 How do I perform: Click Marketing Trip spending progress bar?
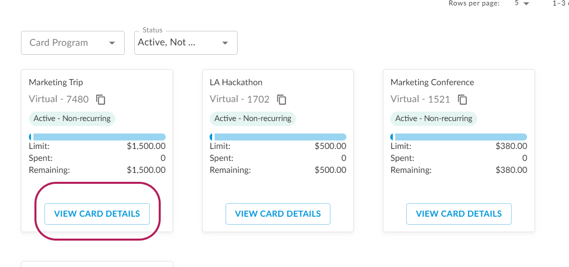(x=97, y=137)
